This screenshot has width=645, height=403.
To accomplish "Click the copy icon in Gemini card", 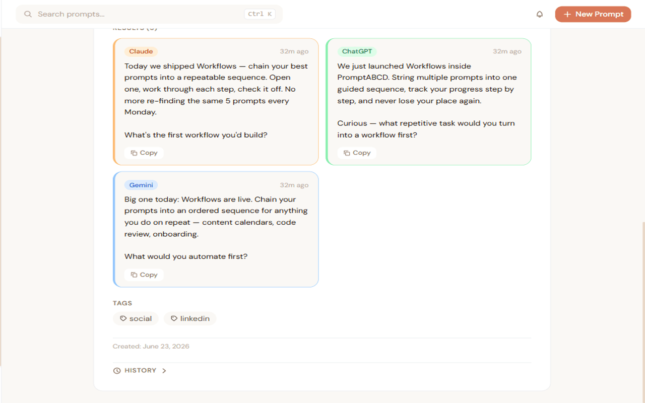I will point(134,275).
